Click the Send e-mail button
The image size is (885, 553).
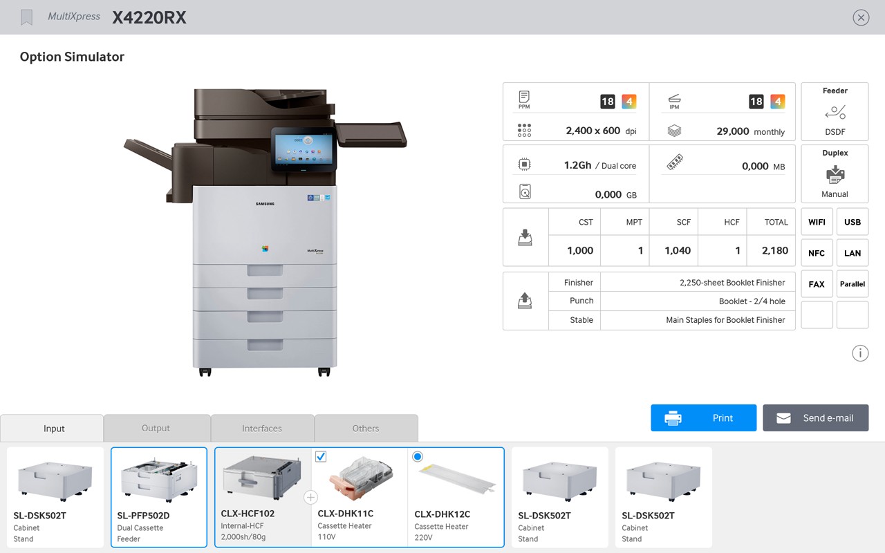point(815,418)
